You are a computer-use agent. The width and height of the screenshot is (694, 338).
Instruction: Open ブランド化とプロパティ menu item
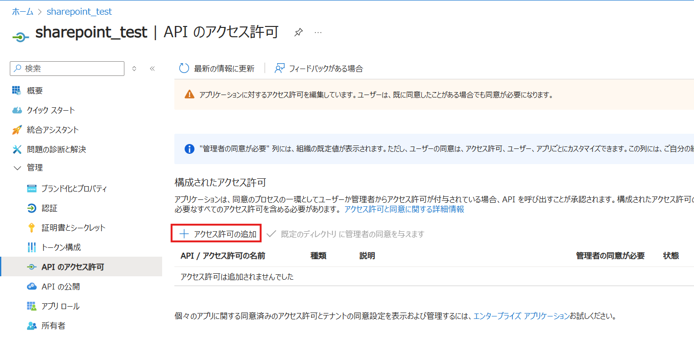[74, 189]
